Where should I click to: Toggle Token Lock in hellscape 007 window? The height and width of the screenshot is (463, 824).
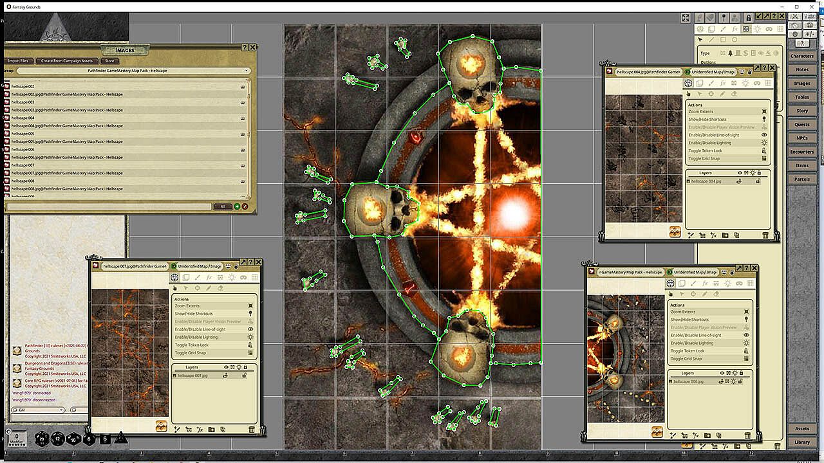click(214, 345)
